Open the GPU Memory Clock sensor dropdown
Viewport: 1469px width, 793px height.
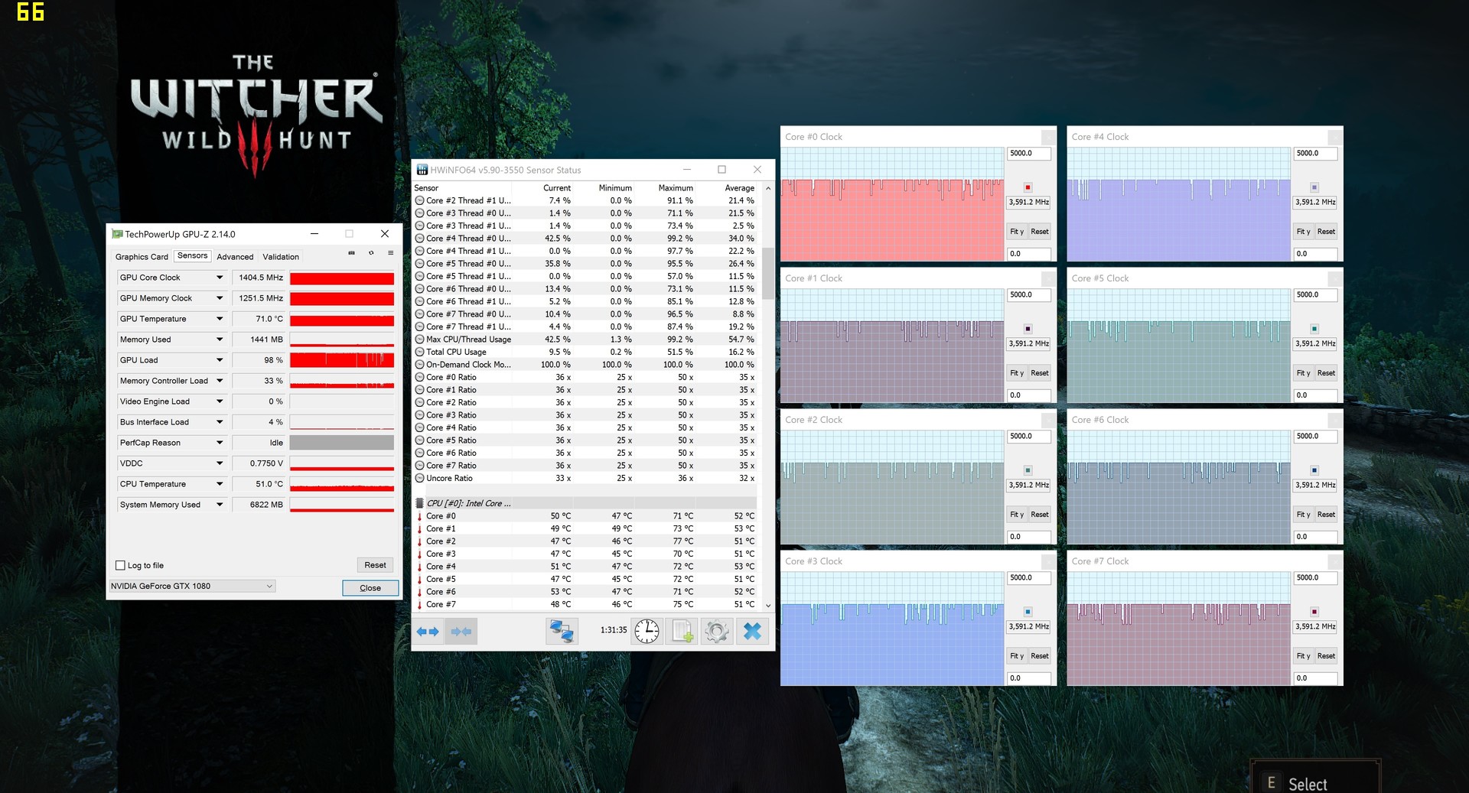(x=220, y=298)
